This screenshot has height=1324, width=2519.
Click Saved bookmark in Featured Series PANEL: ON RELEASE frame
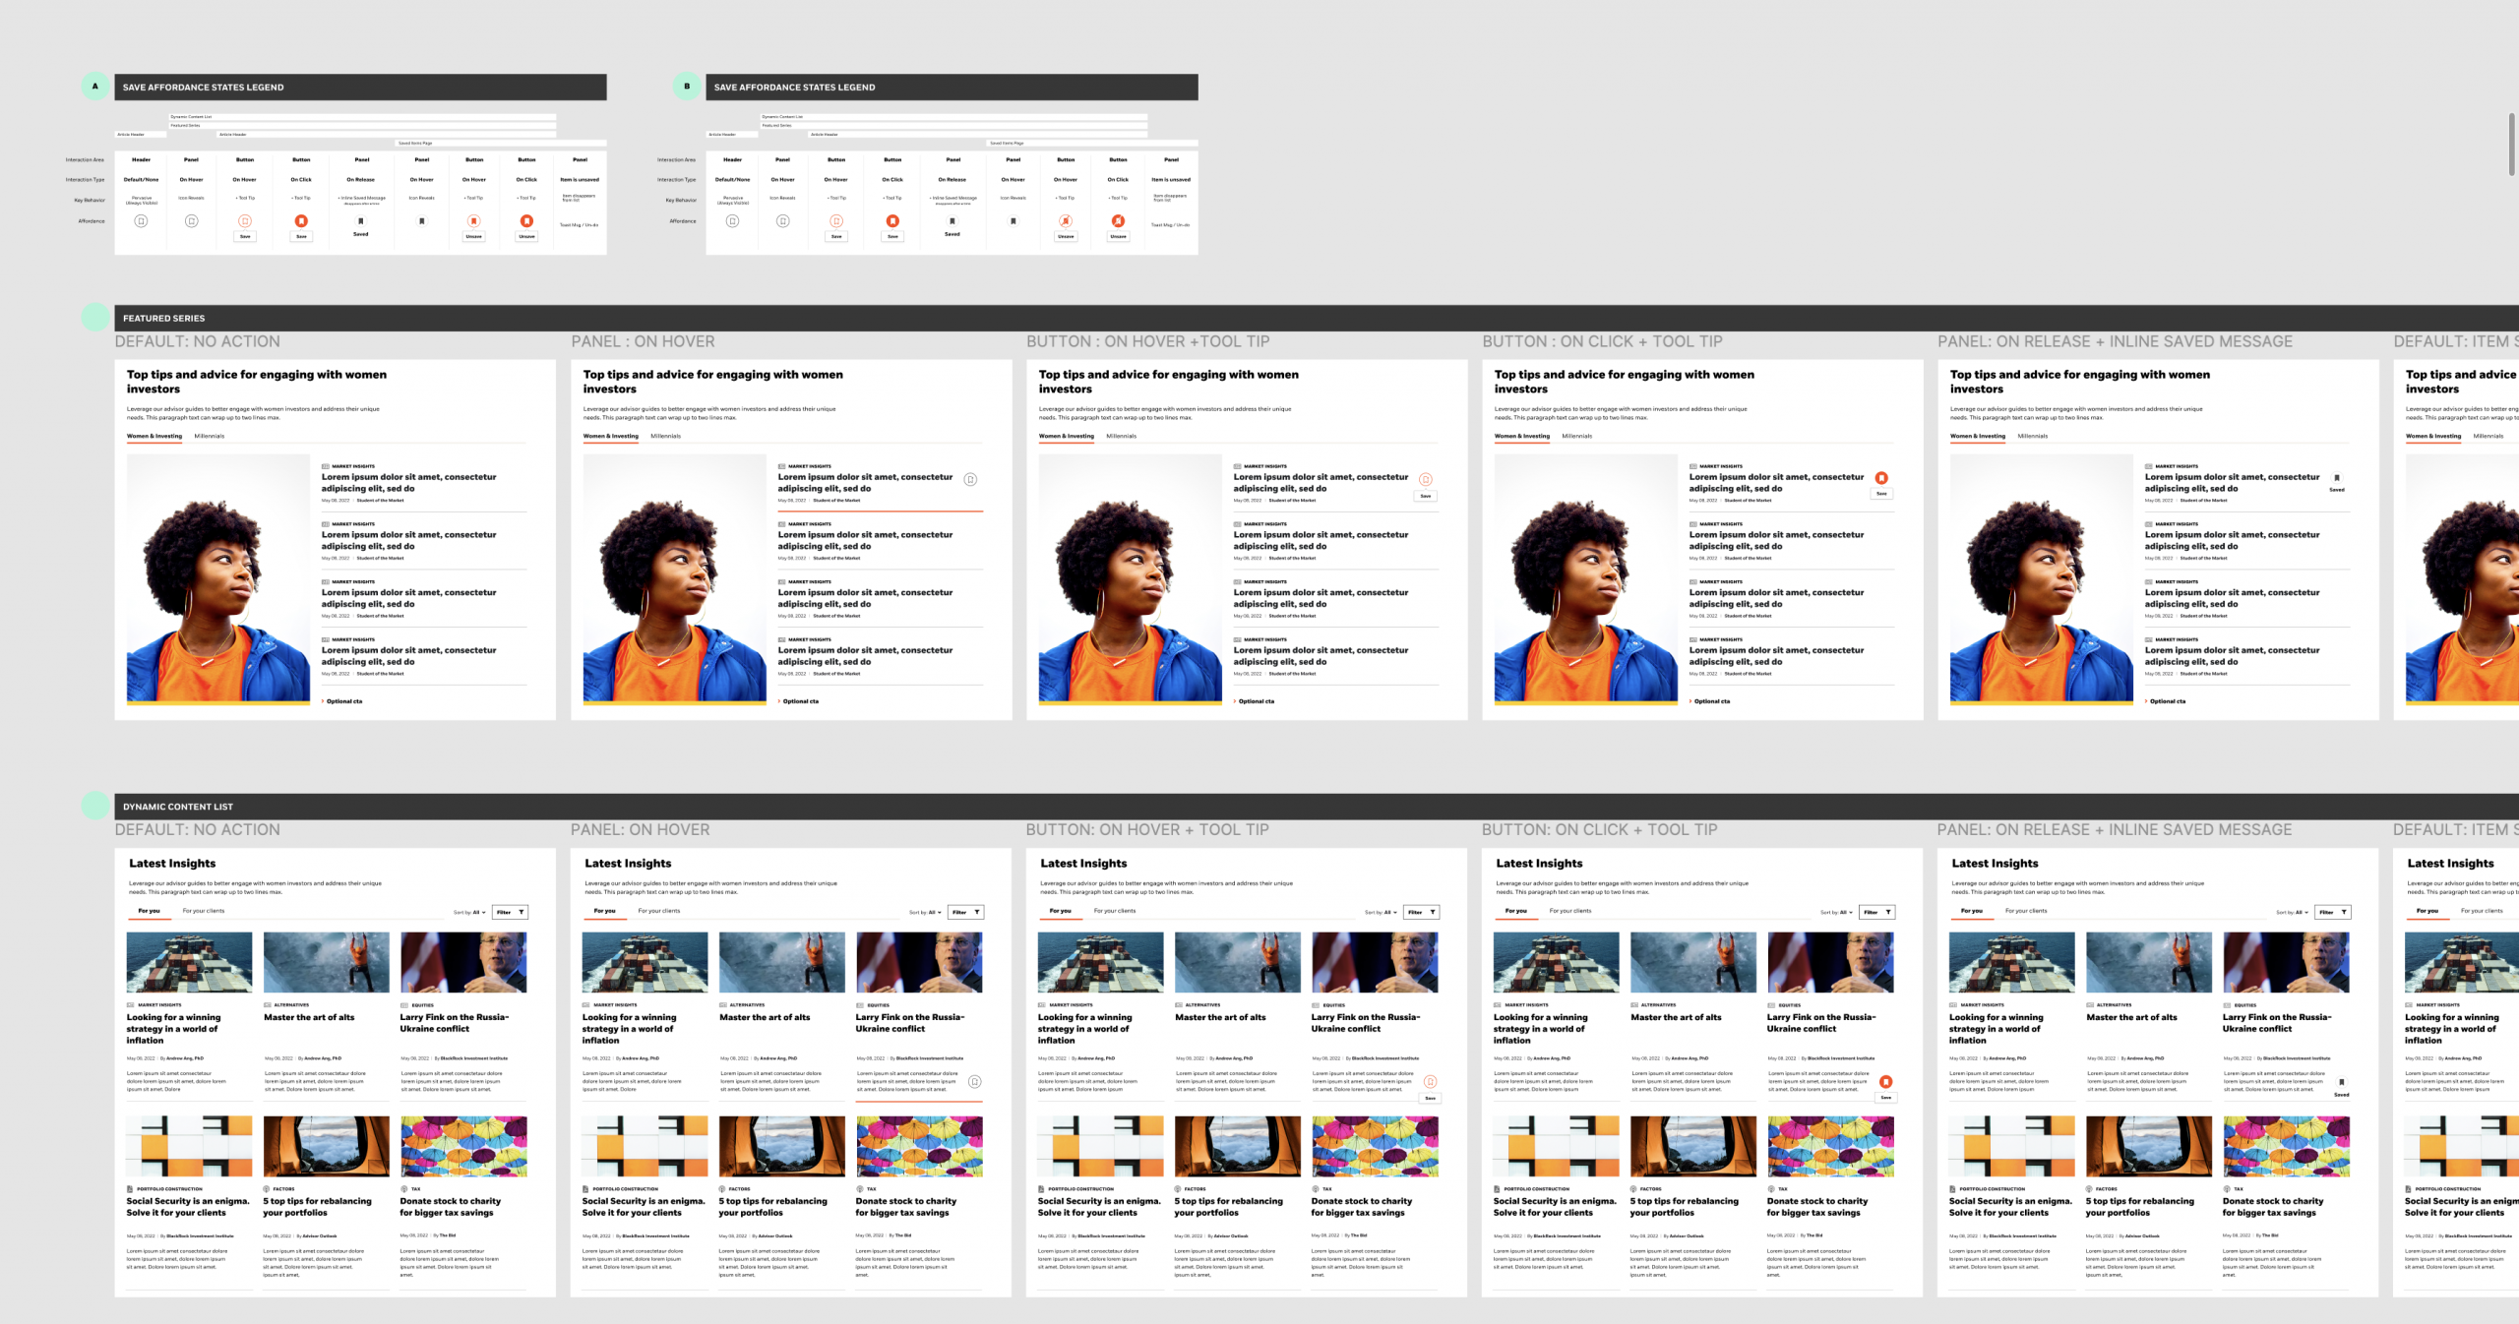(2337, 478)
